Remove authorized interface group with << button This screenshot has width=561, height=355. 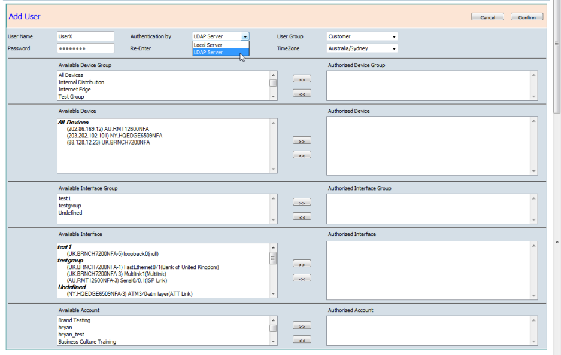coord(302,216)
